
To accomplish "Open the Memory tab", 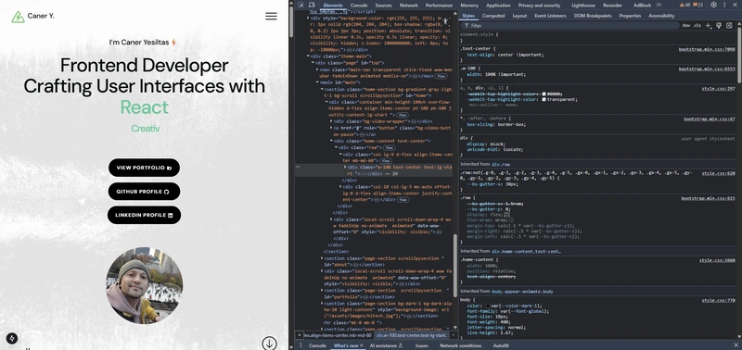I will coord(469,6).
